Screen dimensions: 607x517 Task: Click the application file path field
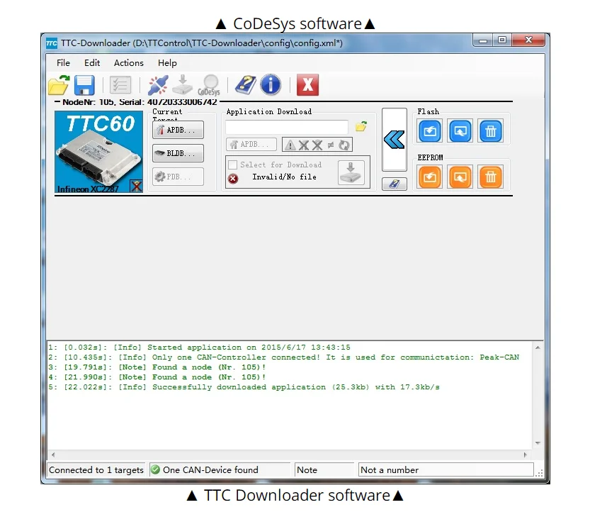[x=287, y=127]
